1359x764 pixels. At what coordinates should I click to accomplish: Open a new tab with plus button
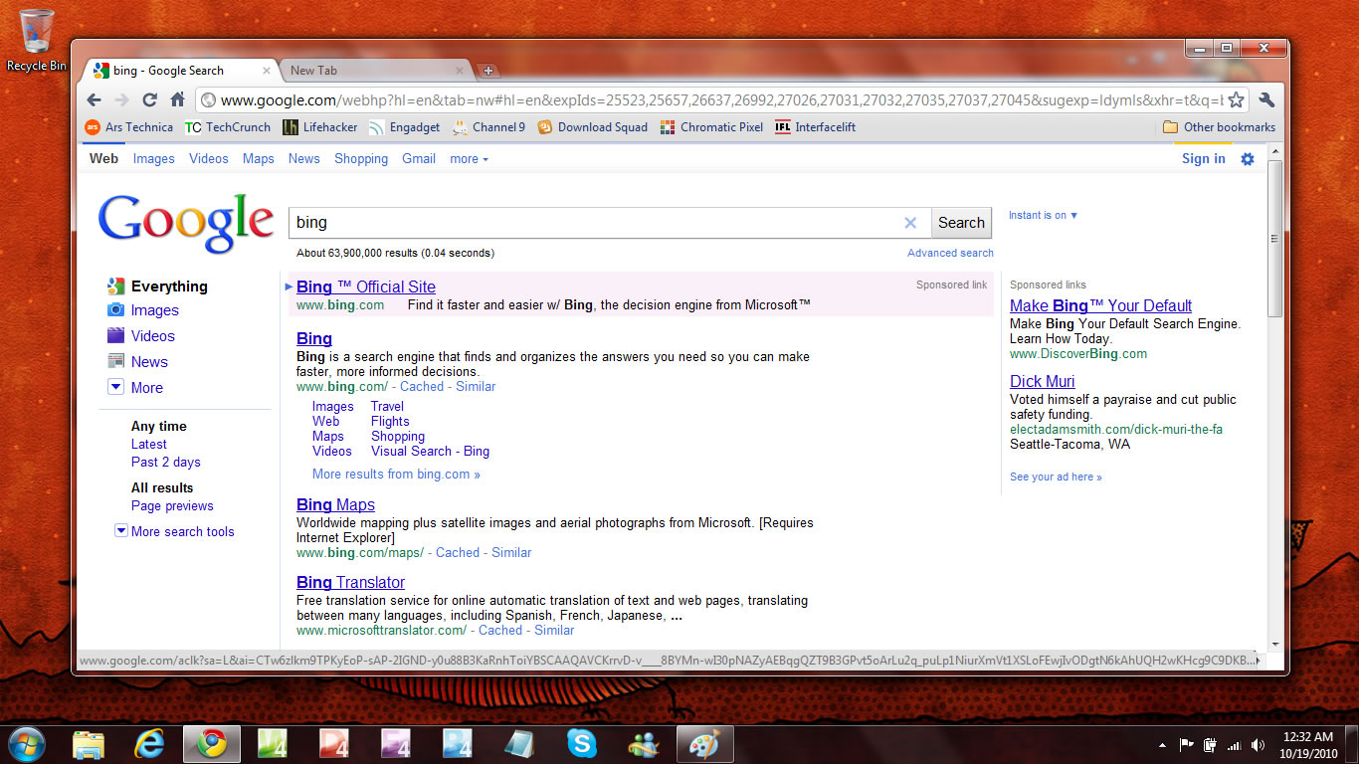(x=487, y=71)
